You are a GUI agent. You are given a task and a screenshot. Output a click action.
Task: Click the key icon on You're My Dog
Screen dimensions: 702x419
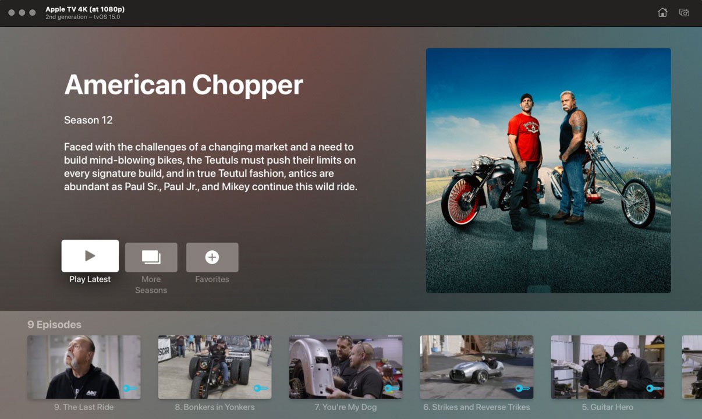click(x=391, y=388)
